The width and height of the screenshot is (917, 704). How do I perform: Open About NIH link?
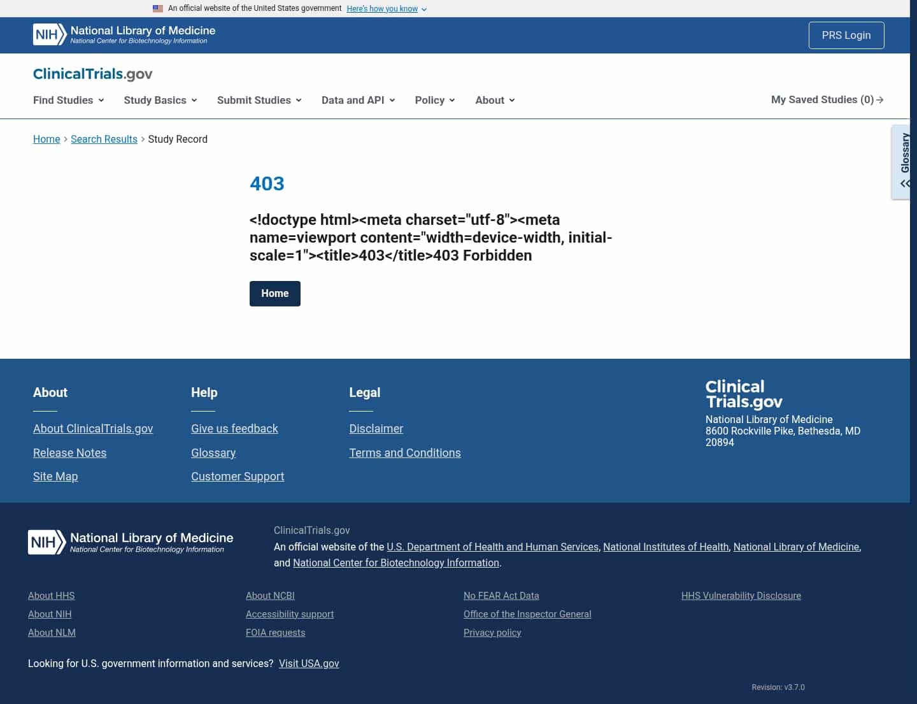click(x=50, y=614)
